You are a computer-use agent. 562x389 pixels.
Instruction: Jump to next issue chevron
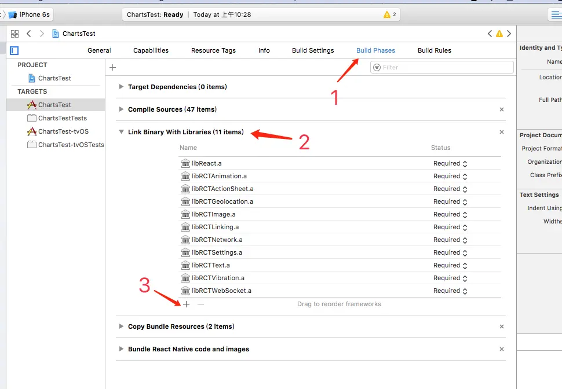[x=509, y=34]
